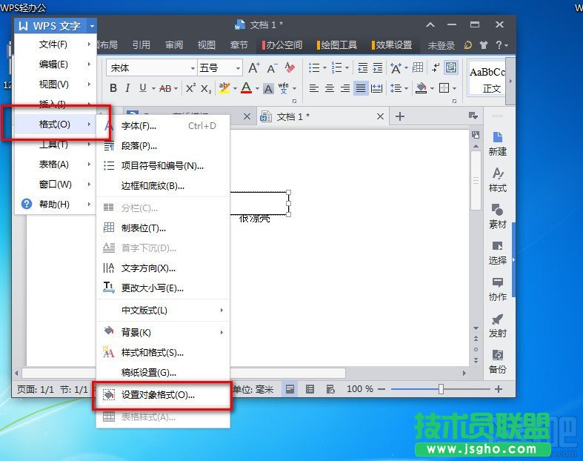Increase paragraph indent

tap(378, 67)
